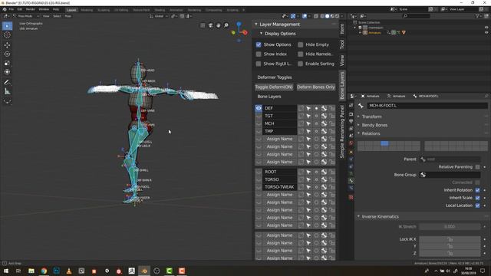Select the Measure tool
This screenshot has width=491, height=276.
tap(7, 92)
